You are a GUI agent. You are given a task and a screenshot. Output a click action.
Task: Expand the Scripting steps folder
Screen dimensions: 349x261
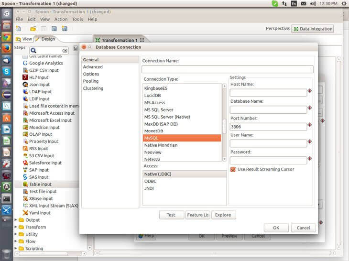(16, 248)
